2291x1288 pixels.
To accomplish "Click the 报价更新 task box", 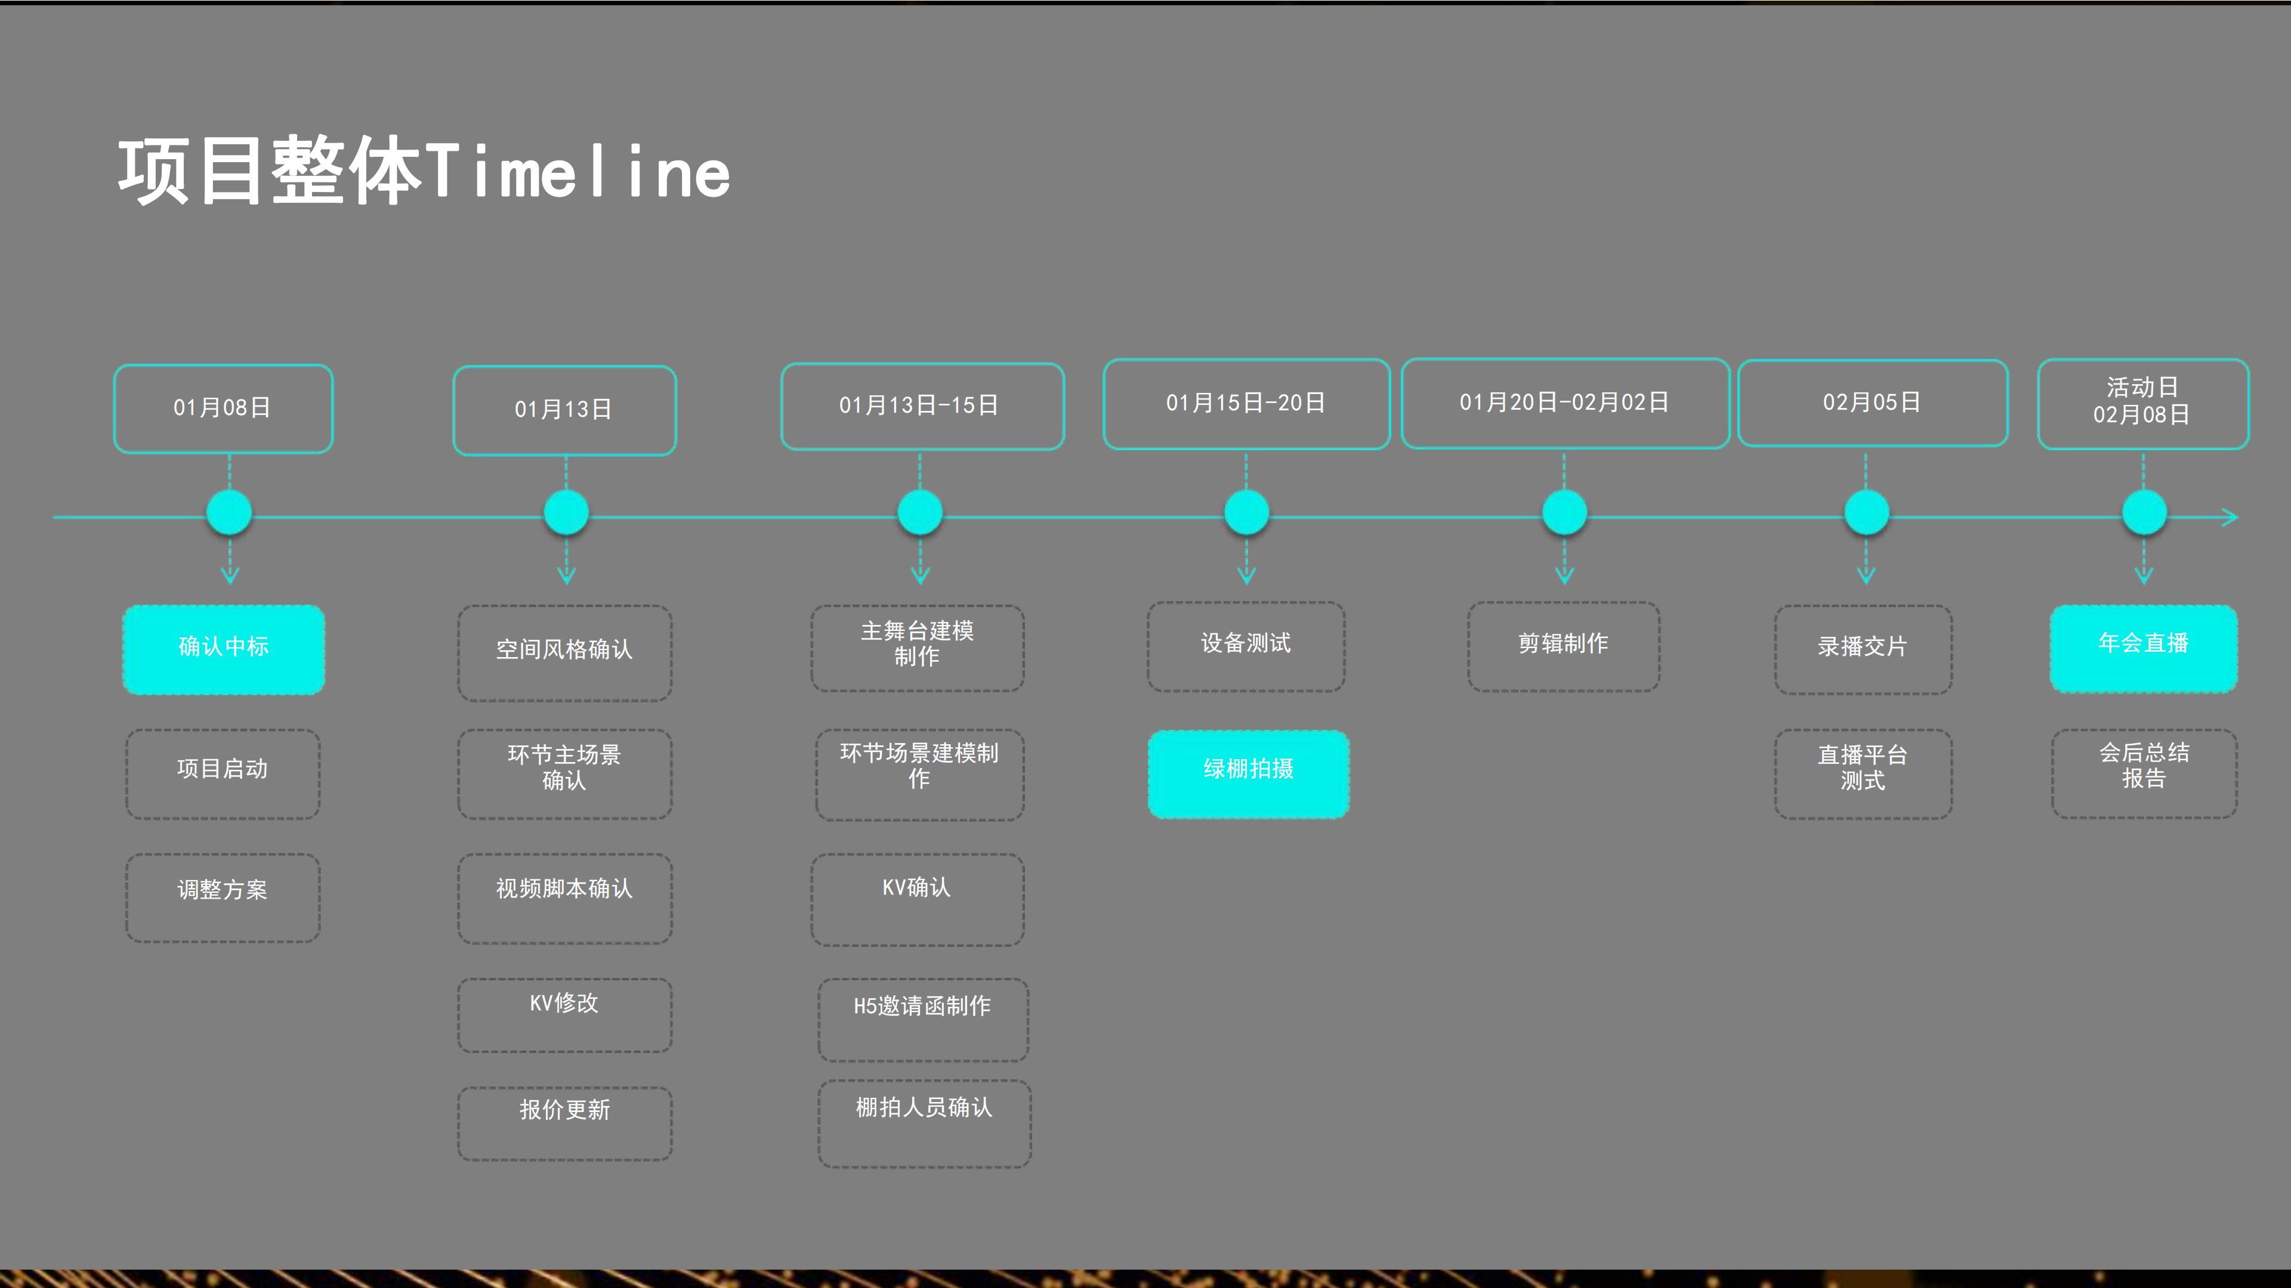I will (x=565, y=1123).
